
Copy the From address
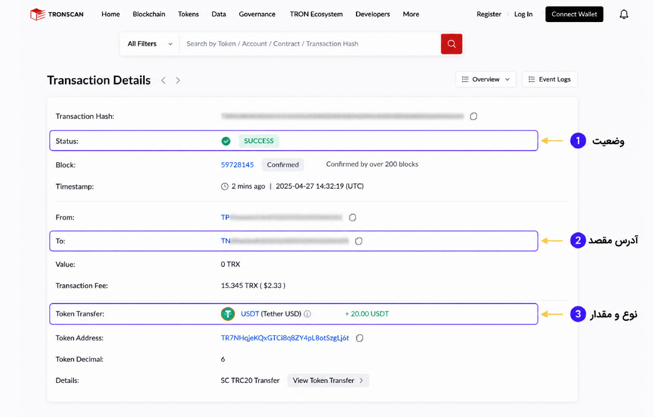point(352,217)
